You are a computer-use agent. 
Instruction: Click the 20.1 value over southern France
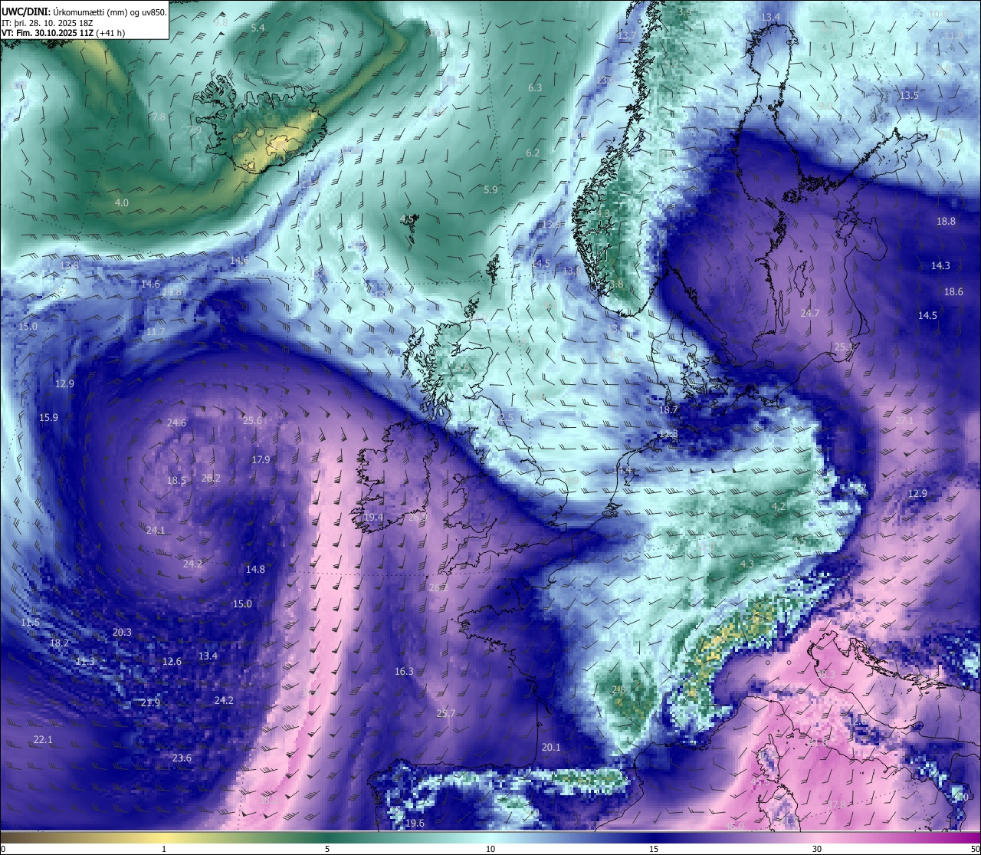point(551,747)
